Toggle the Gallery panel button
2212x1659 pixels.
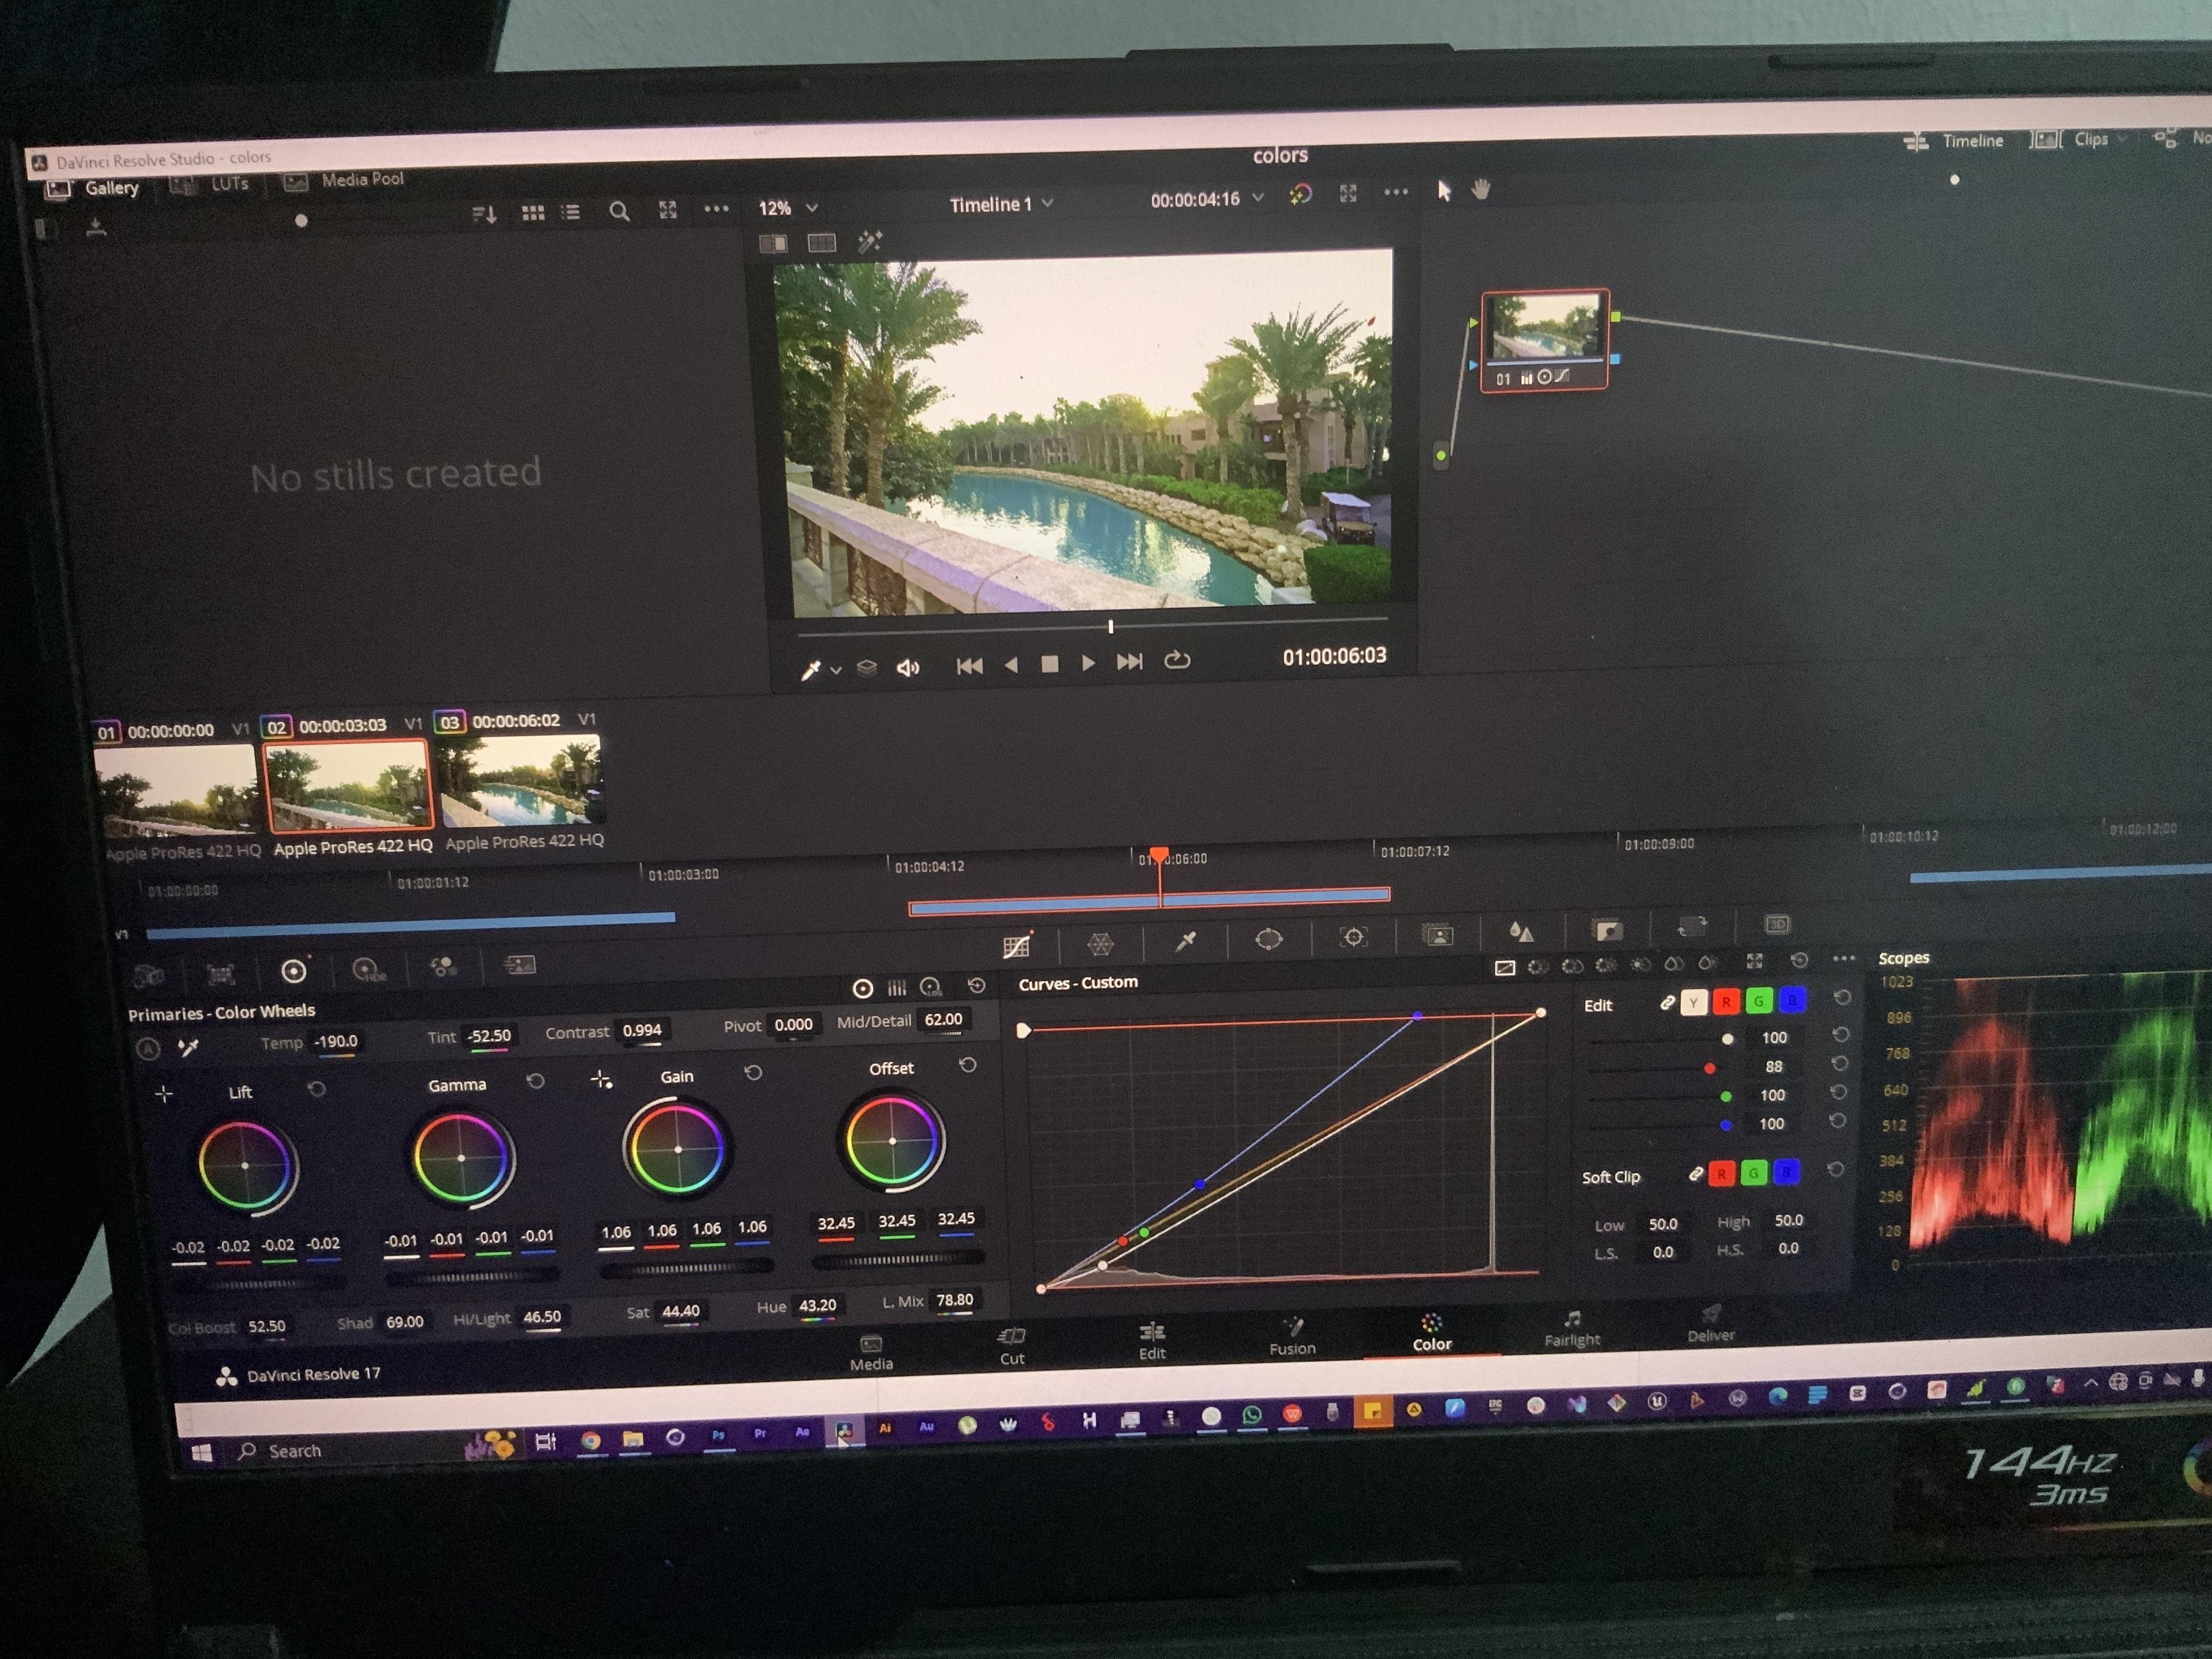tap(92, 188)
